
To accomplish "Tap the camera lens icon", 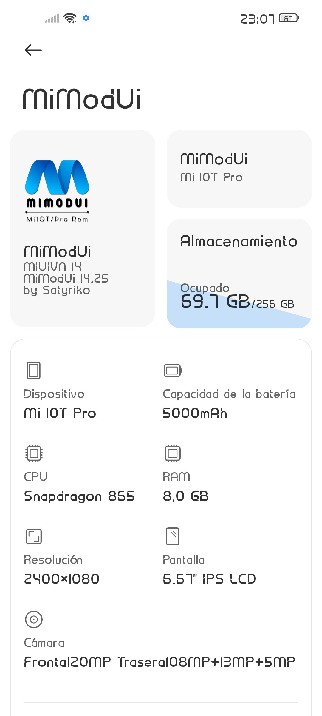I will pos(34,619).
